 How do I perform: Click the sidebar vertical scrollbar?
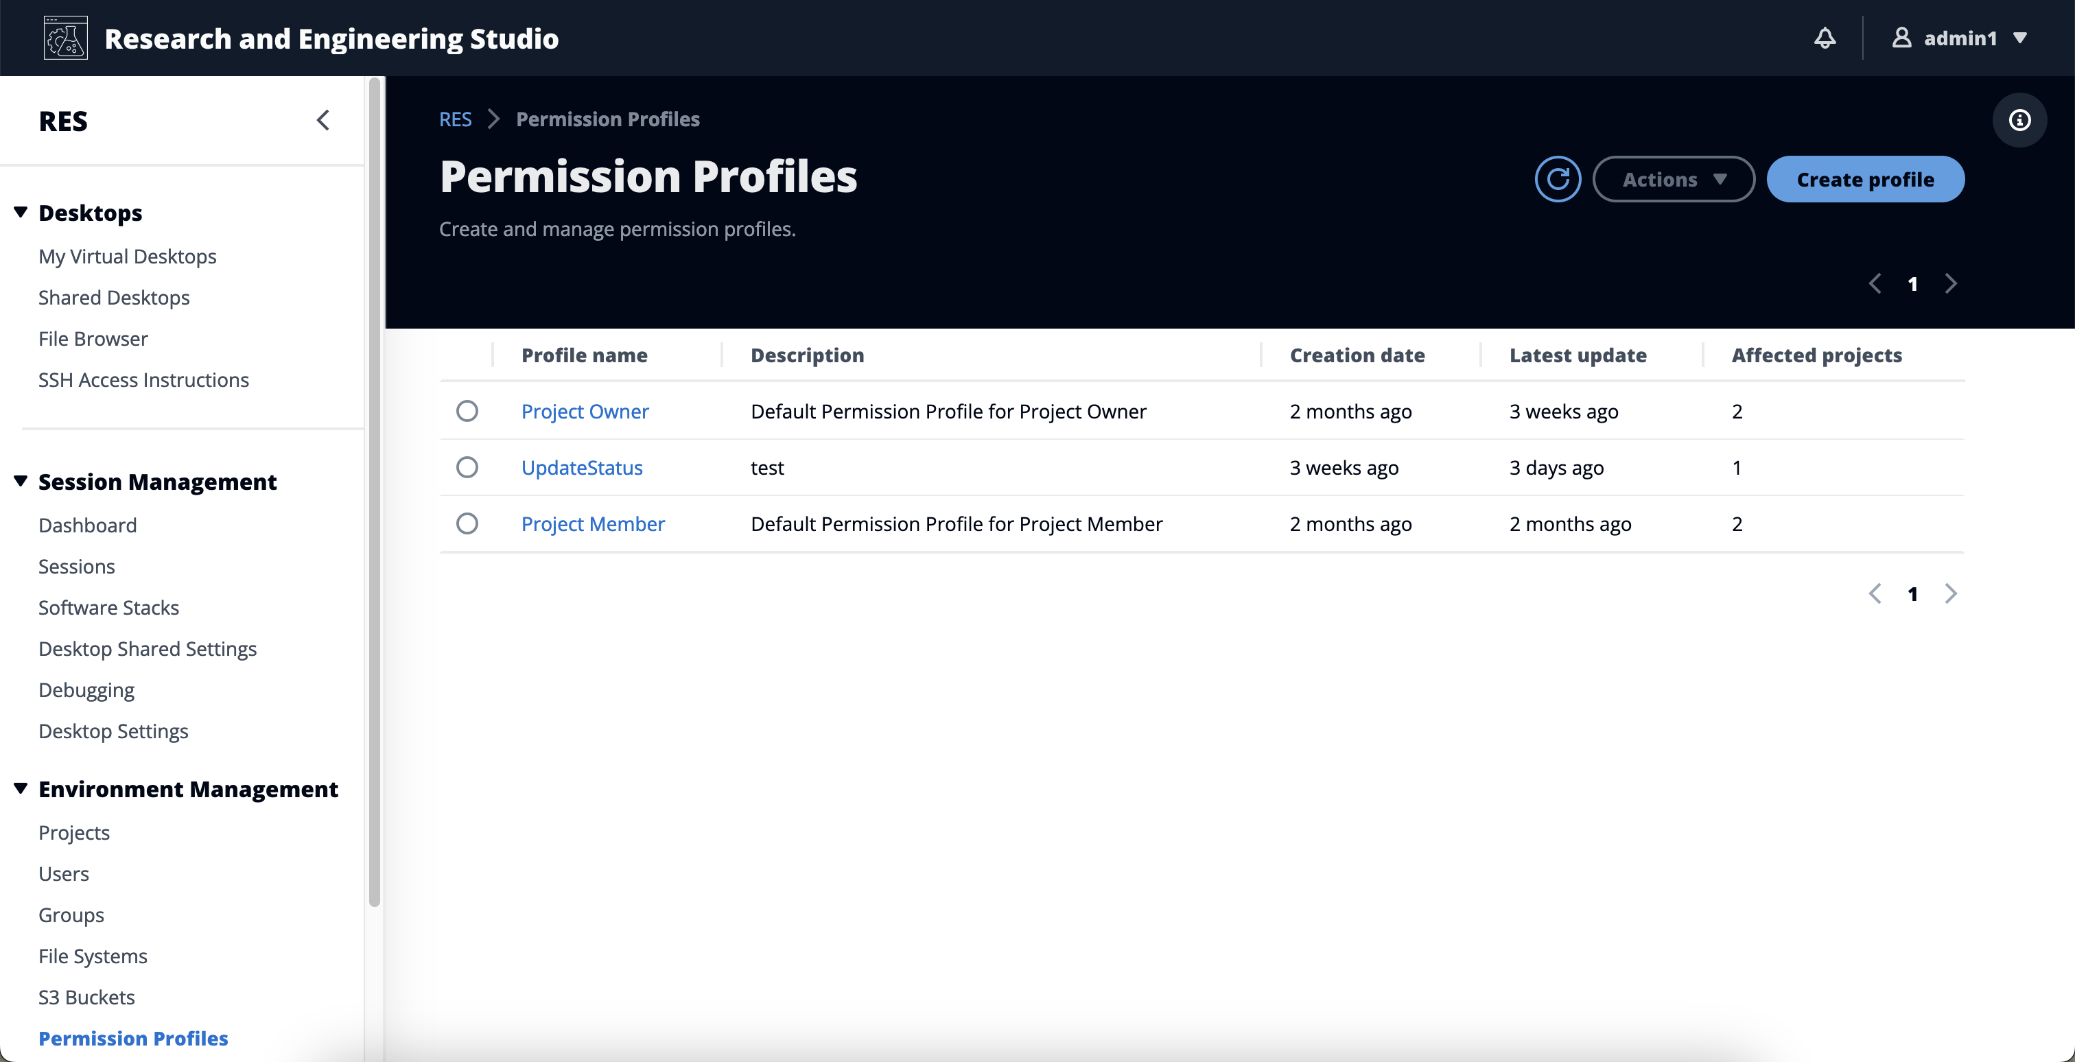tap(375, 491)
